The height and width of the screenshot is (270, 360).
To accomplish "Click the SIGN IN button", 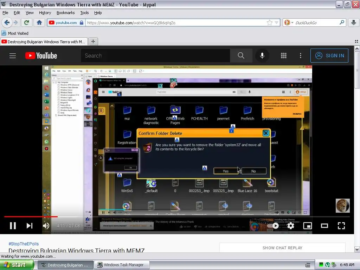I will point(329,56).
